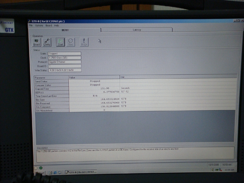Click the status bar time 10:59 AM

[x=227, y=165]
